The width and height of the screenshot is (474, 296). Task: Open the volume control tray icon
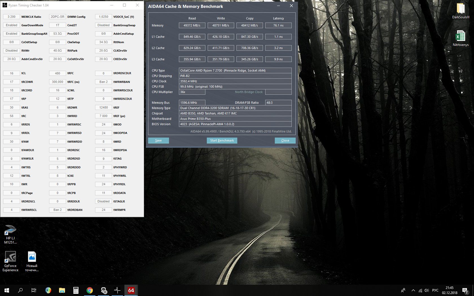click(x=427, y=290)
